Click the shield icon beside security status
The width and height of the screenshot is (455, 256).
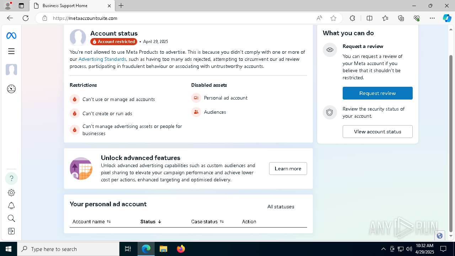coord(330,112)
